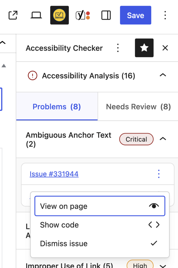Switch to the Needs Review tab
Image resolution: width=178 pixels, height=268 pixels.
138,107
